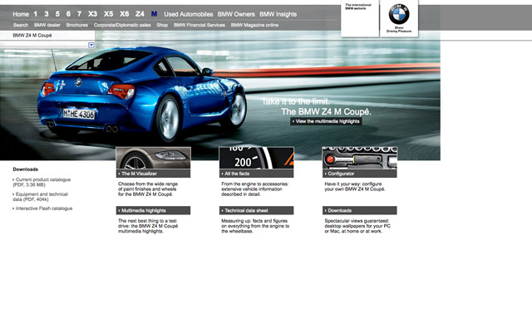Open the Technical data sheet bar

[x=257, y=210]
